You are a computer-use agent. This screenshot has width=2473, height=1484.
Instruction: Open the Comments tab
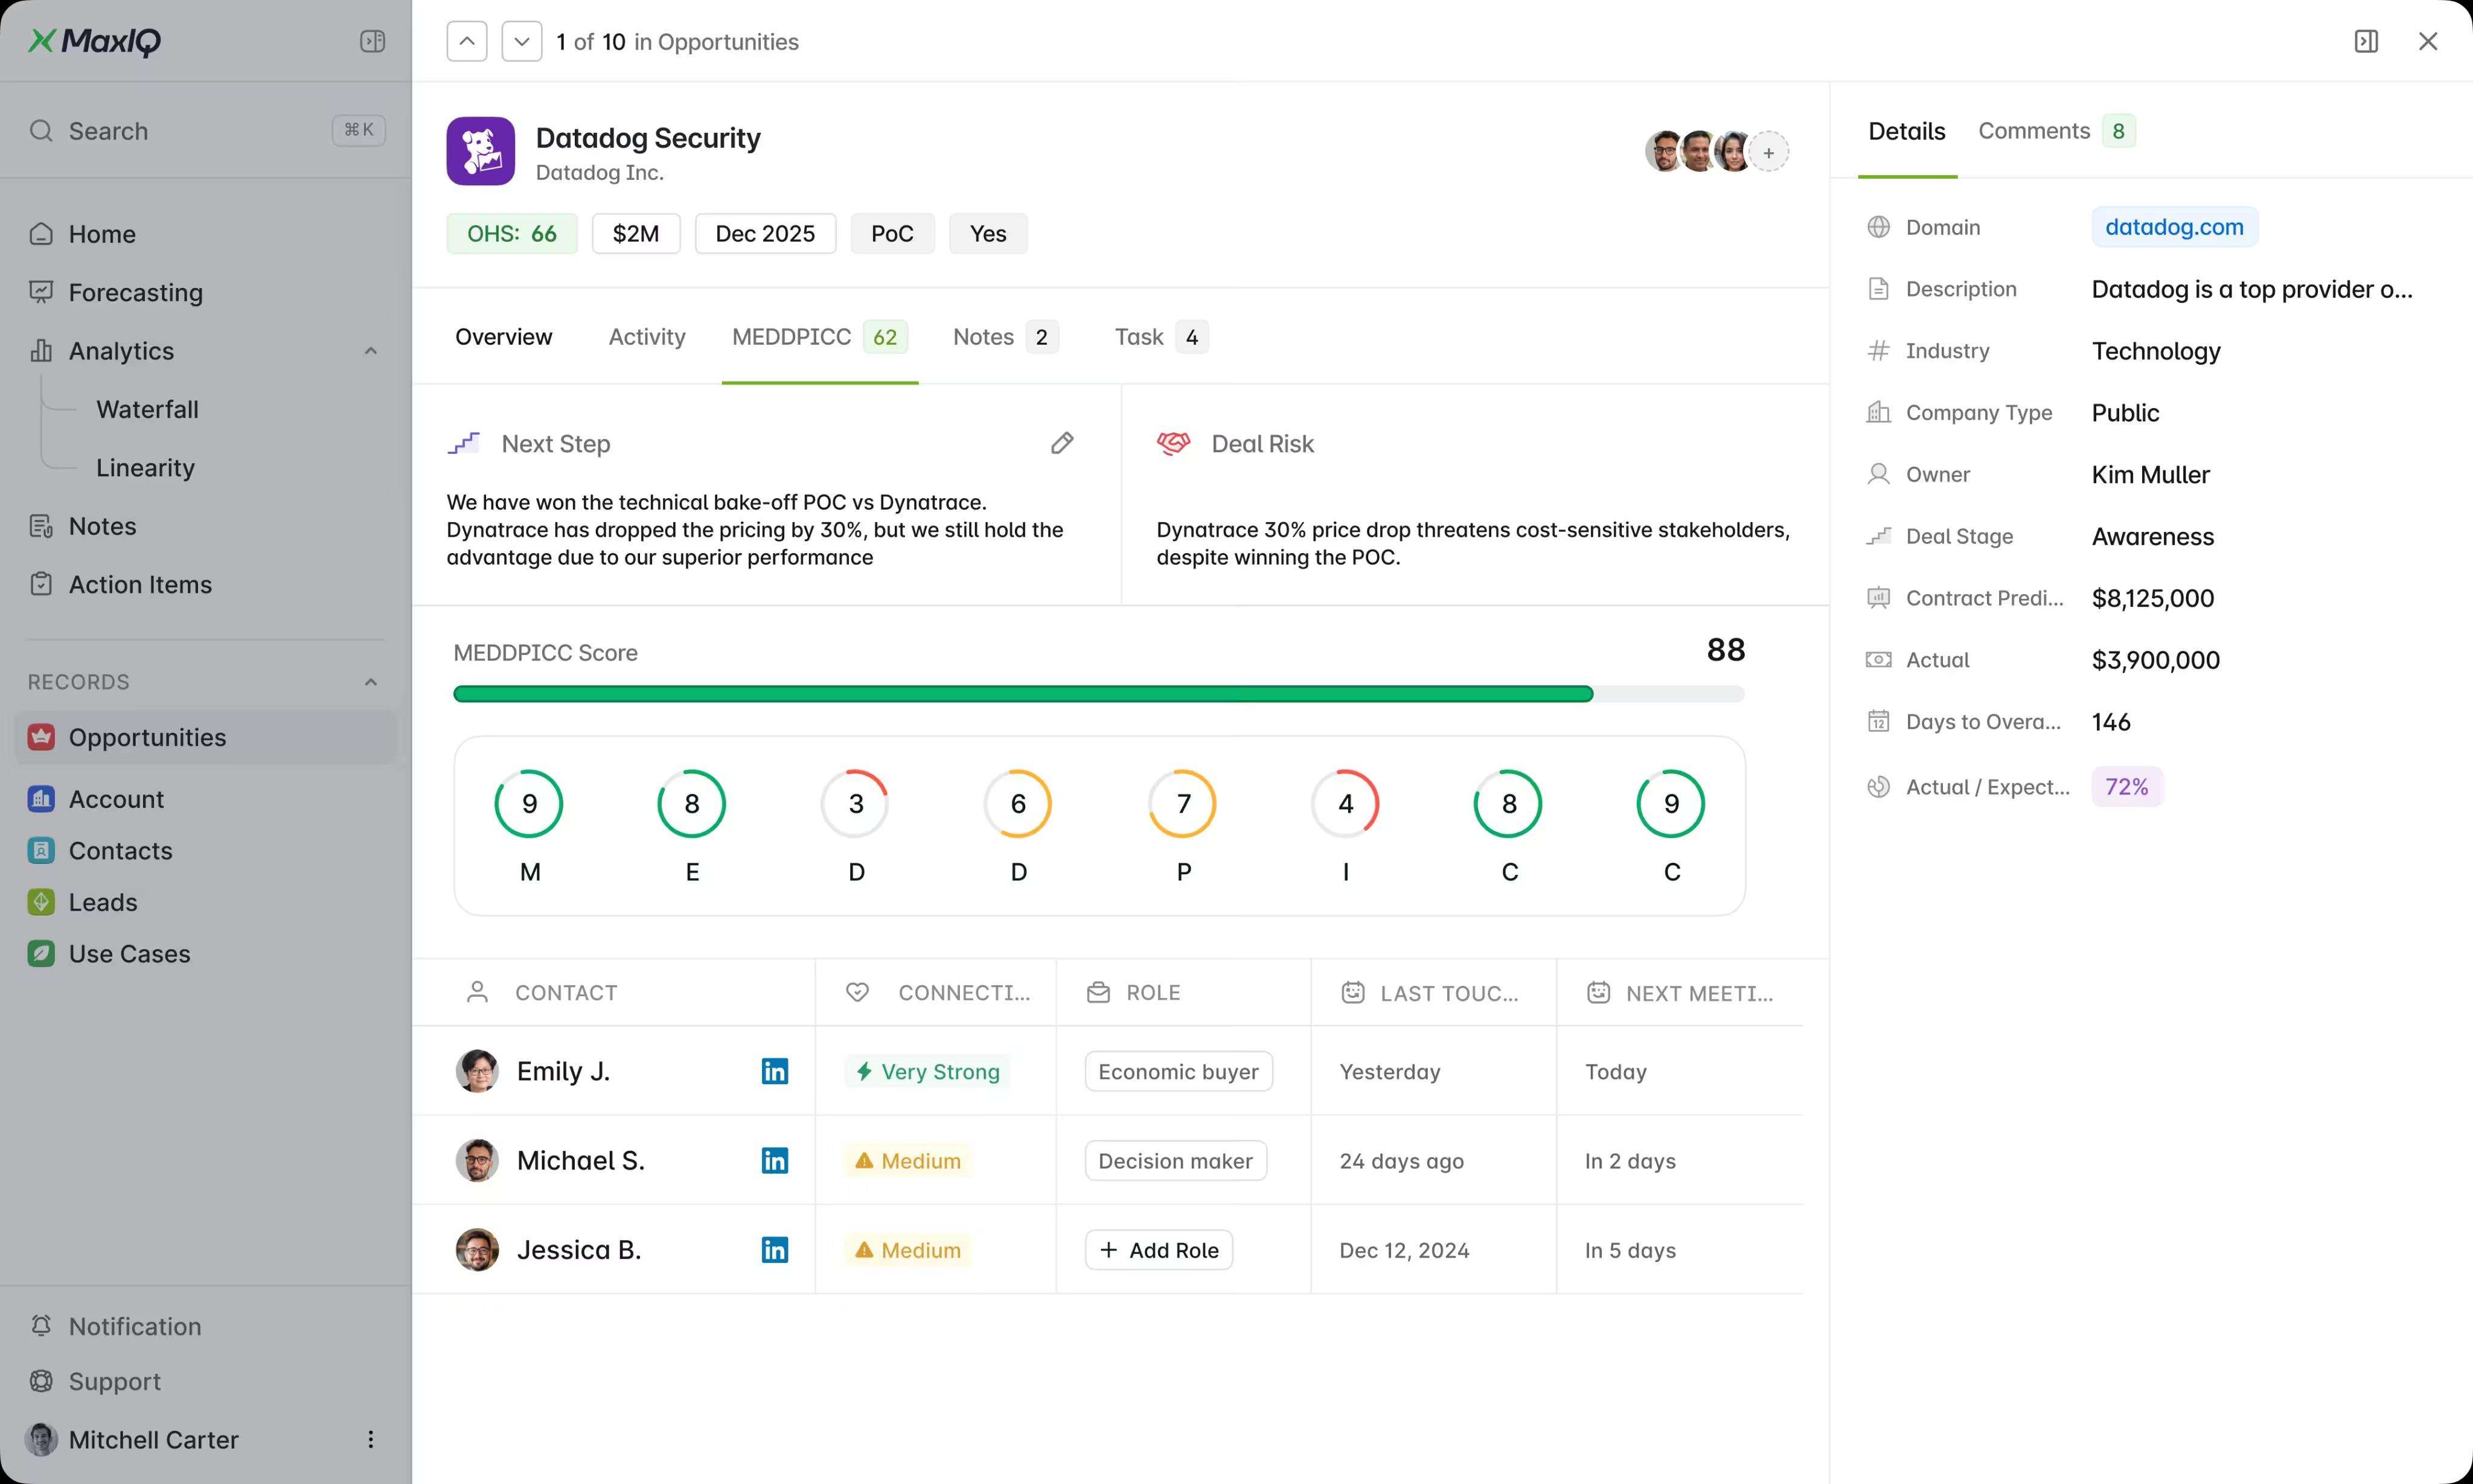(2034, 131)
